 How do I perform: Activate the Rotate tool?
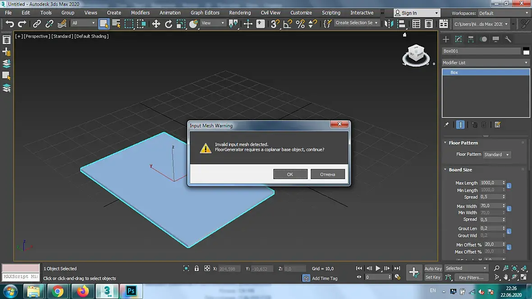click(x=169, y=24)
